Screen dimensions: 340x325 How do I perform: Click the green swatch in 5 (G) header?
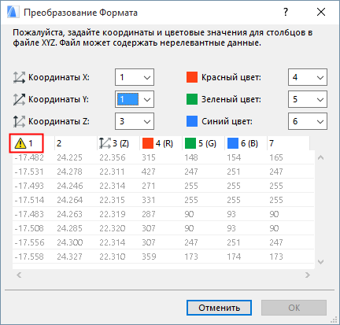190,143
